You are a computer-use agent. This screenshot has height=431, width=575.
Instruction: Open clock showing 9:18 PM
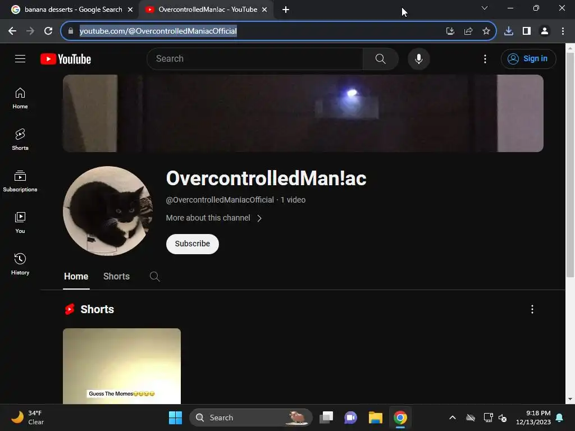click(x=533, y=418)
